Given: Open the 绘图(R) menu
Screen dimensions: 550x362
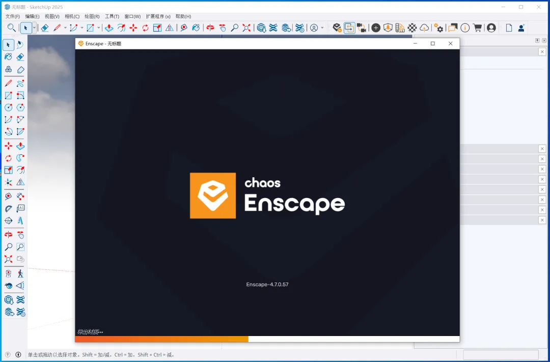Looking at the screenshot, I should [x=92, y=16].
